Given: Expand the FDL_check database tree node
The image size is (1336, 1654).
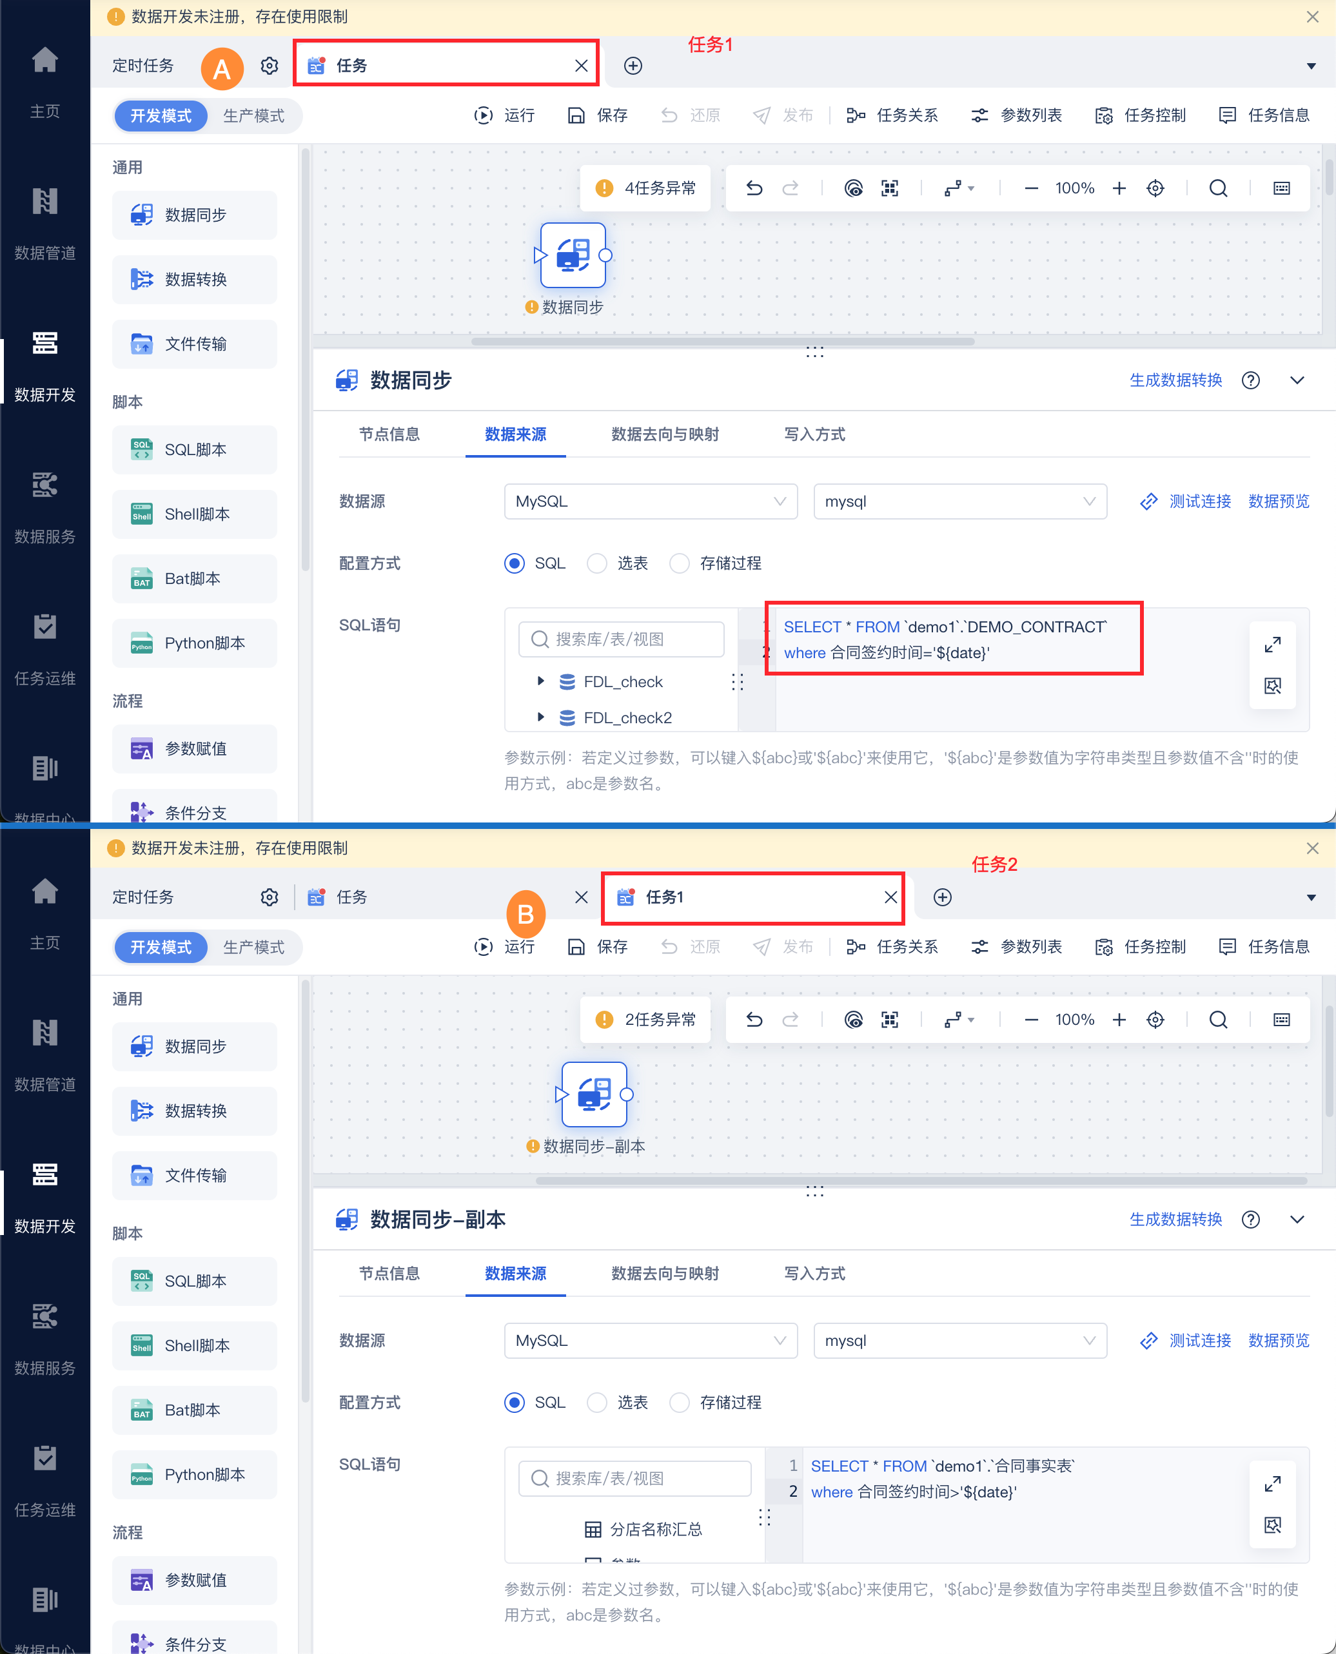Looking at the screenshot, I should [x=540, y=681].
